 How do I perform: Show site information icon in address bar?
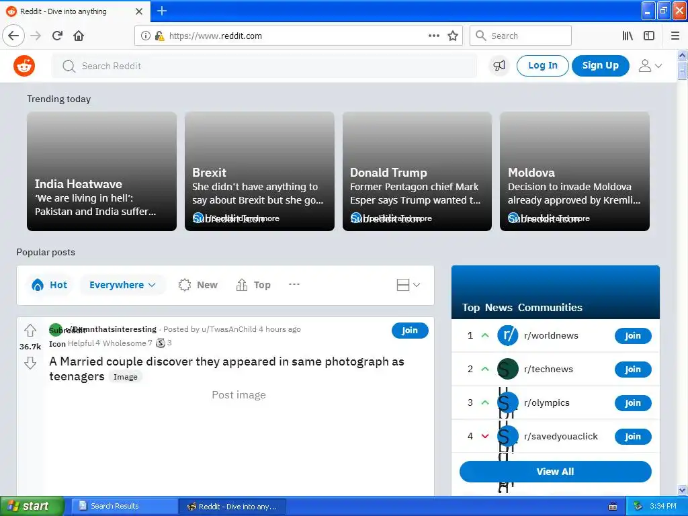pyautogui.click(x=146, y=36)
